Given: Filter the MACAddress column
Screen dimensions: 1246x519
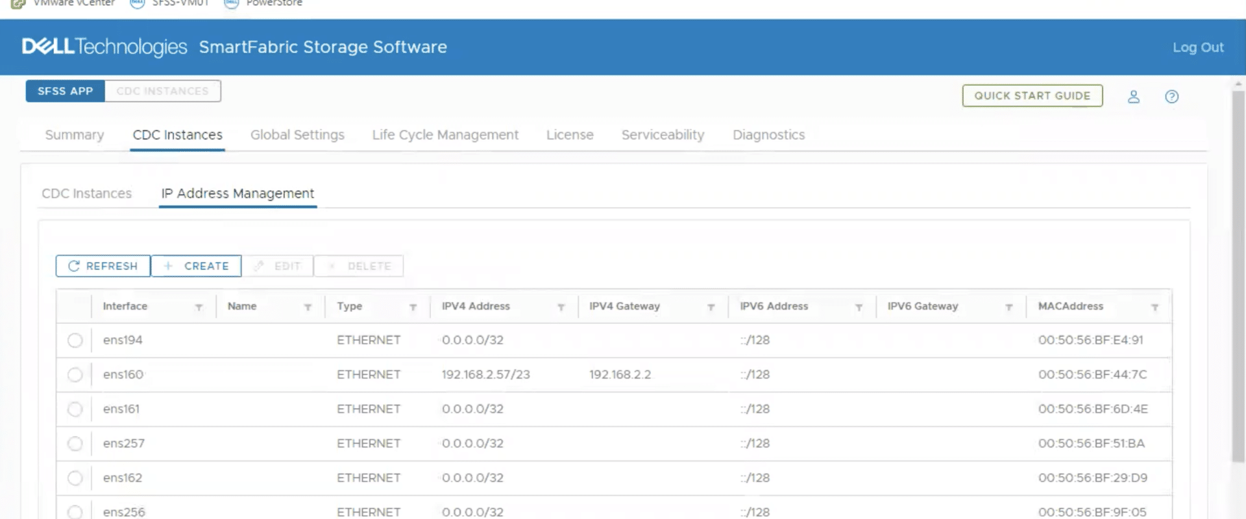Looking at the screenshot, I should point(1154,307).
